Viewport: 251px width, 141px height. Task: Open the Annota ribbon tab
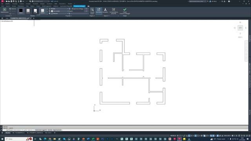point(14,6)
